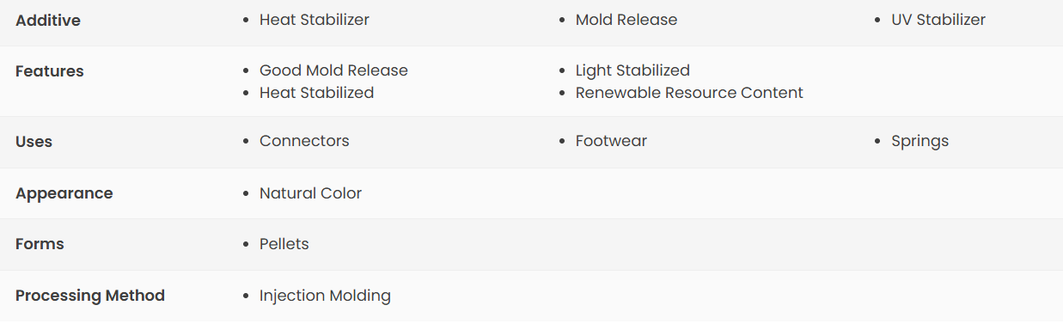Click the Processing Method row label
This screenshot has width=1063, height=336.
pos(90,296)
